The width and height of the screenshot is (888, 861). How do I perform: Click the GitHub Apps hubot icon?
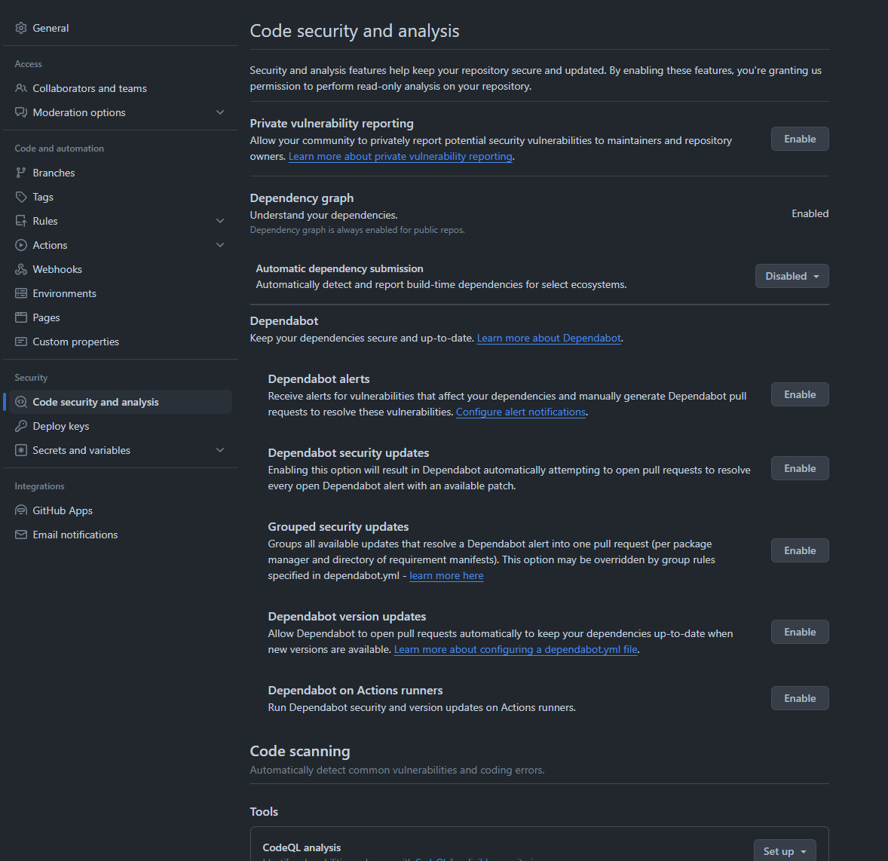tap(21, 510)
